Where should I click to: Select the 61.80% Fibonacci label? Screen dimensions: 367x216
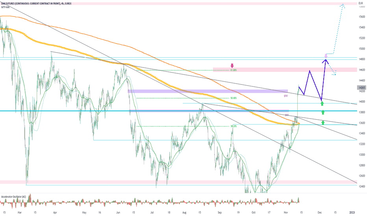coord(234,70)
